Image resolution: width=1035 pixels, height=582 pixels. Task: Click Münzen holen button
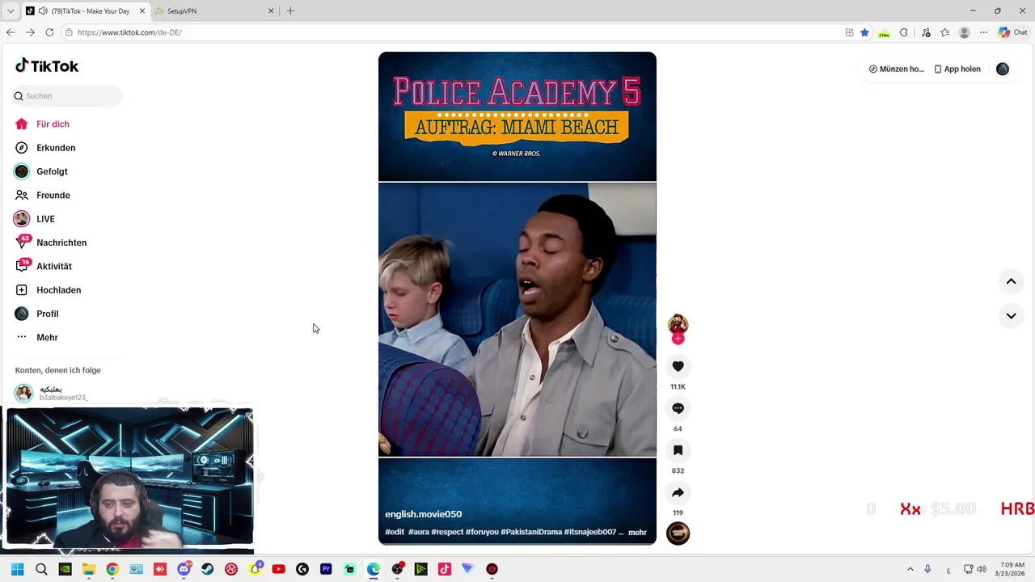click(x=897, y=69)
